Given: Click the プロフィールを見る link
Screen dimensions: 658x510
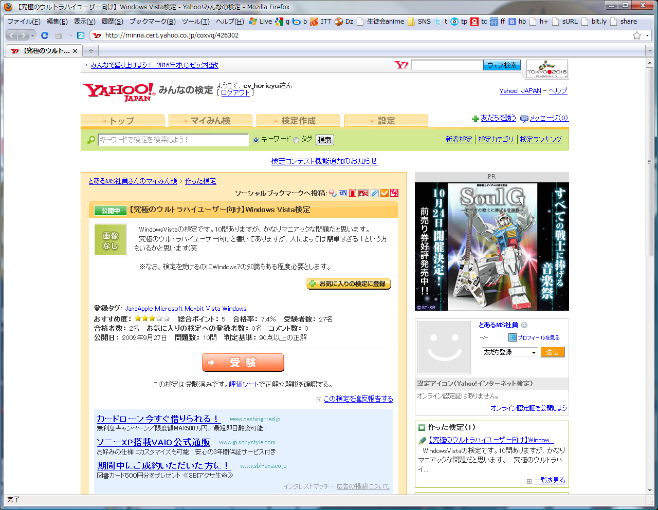Looking at the screenshot, I should pos(538,337).
